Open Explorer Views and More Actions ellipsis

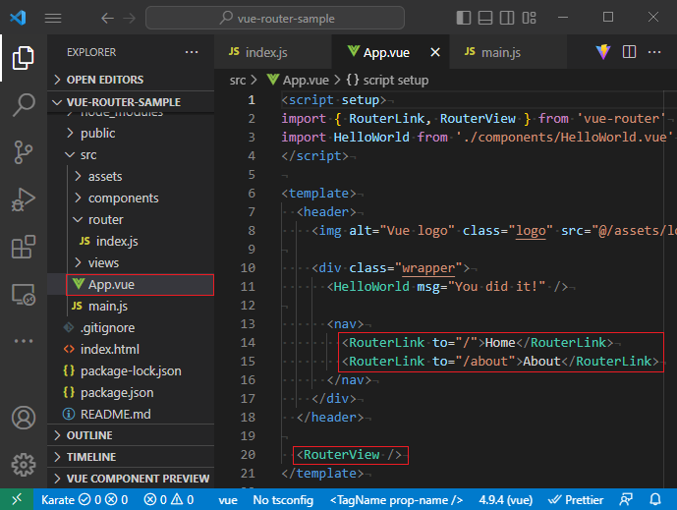192,52
